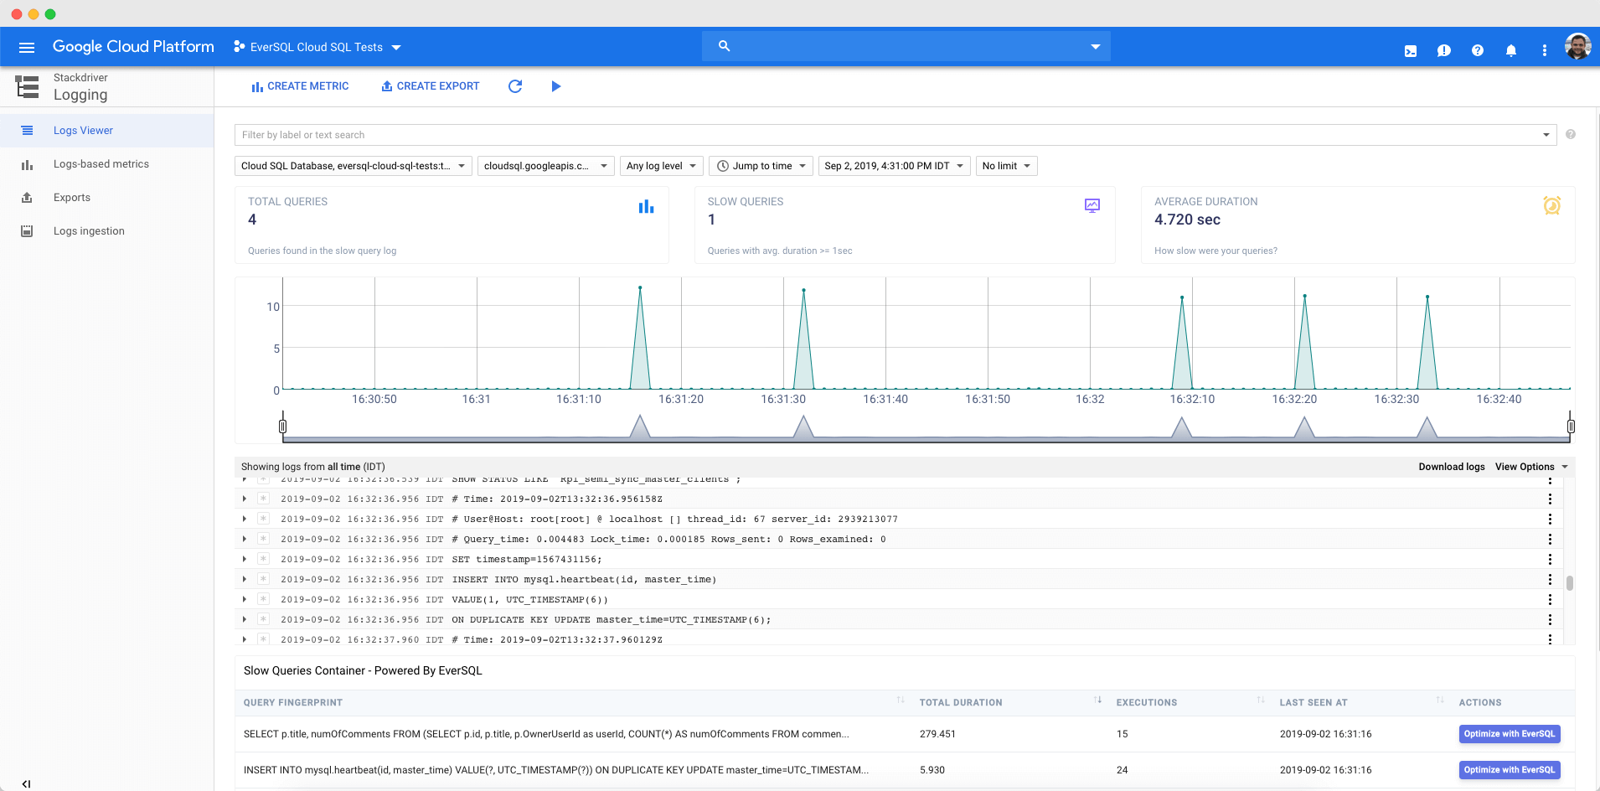
Task: Open the Sep 2, 2019 time dropdown
Action: pyautogui.click(x=895, y=166)
